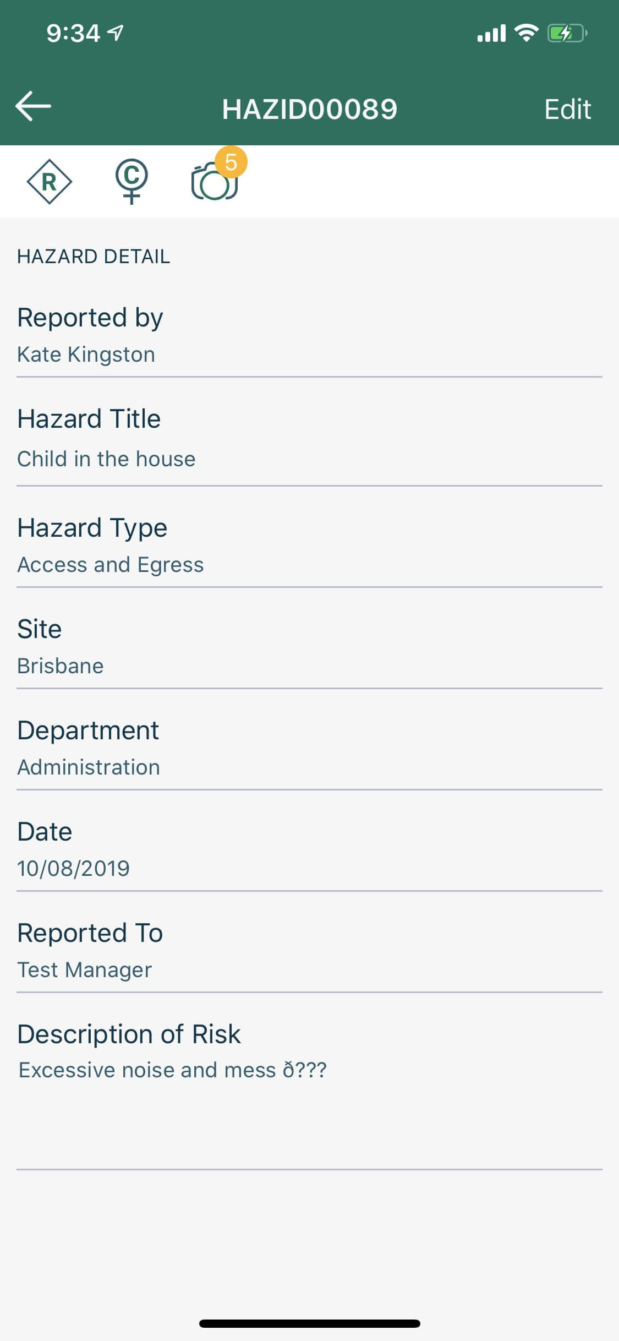Open the diamond R risk icon
Viewport: 619px width, 1341px height.
point(50,182)
